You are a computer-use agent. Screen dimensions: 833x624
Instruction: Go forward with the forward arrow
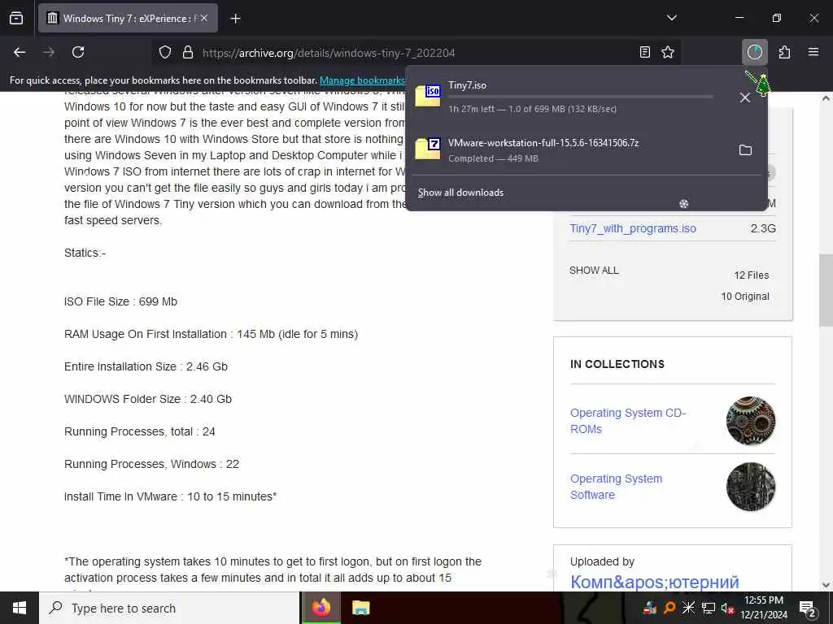click(49, 52)
